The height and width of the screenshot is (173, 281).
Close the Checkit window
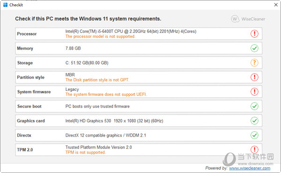[x=276, y=5]
